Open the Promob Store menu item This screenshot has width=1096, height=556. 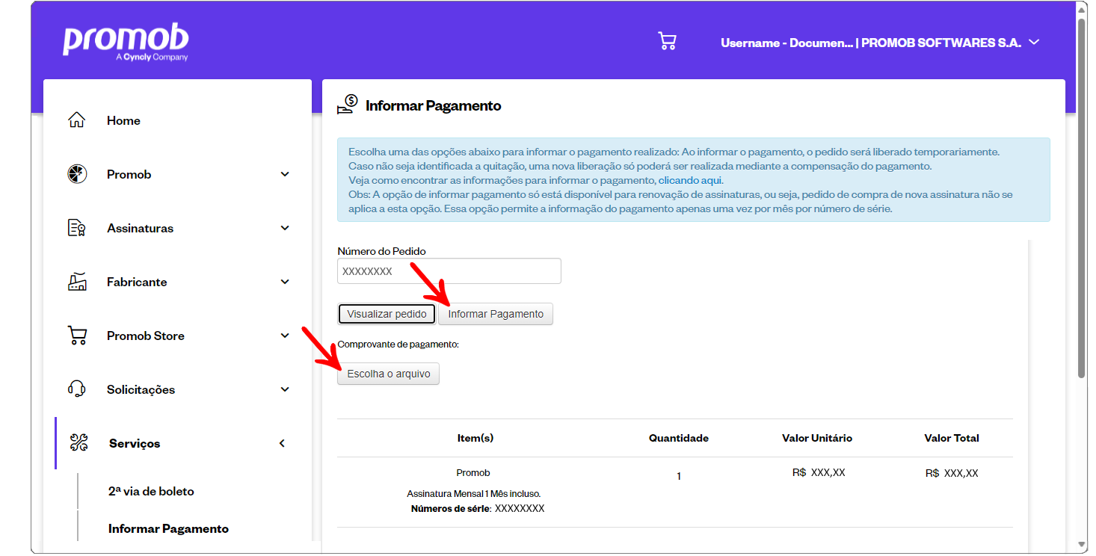coord(145,336)
